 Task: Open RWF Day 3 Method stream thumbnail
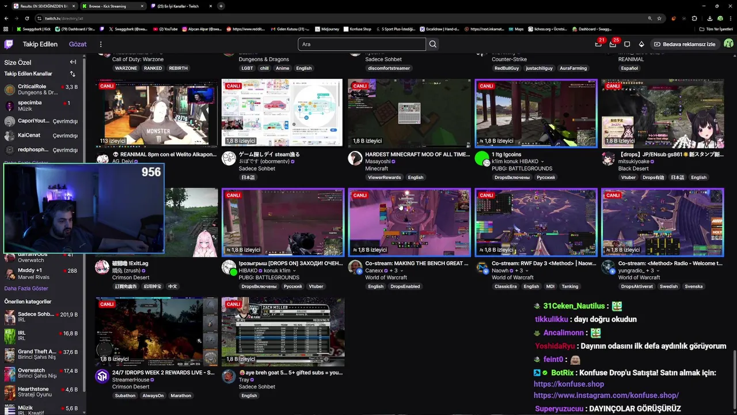pos(536,222)
